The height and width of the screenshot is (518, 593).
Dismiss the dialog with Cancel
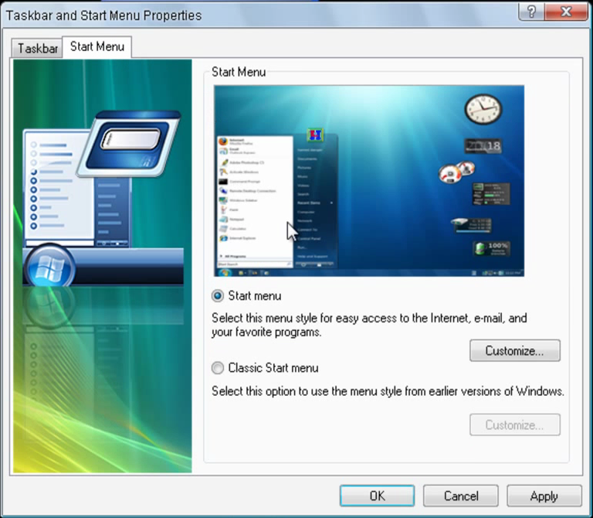click(x=461, y=496)
